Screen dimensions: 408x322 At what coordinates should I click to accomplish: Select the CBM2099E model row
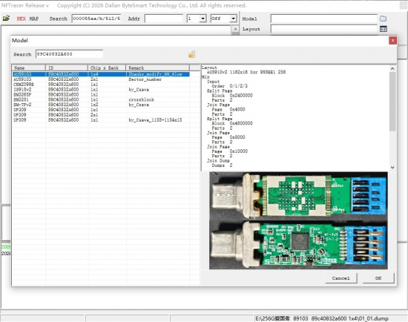point(101,85)
